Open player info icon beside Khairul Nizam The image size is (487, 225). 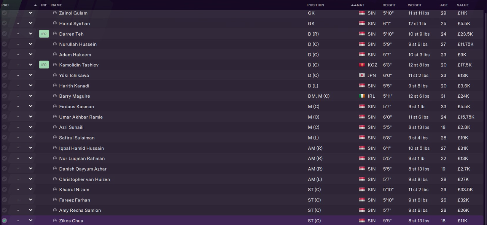(55, 190)
